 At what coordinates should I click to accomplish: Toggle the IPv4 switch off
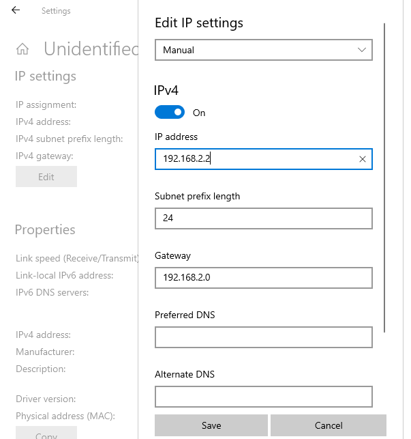tap(170, 113)
